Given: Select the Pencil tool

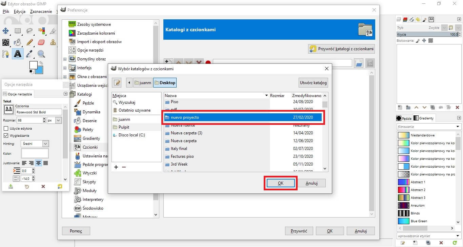Looking at the screenshot, I should coord(29,42).
